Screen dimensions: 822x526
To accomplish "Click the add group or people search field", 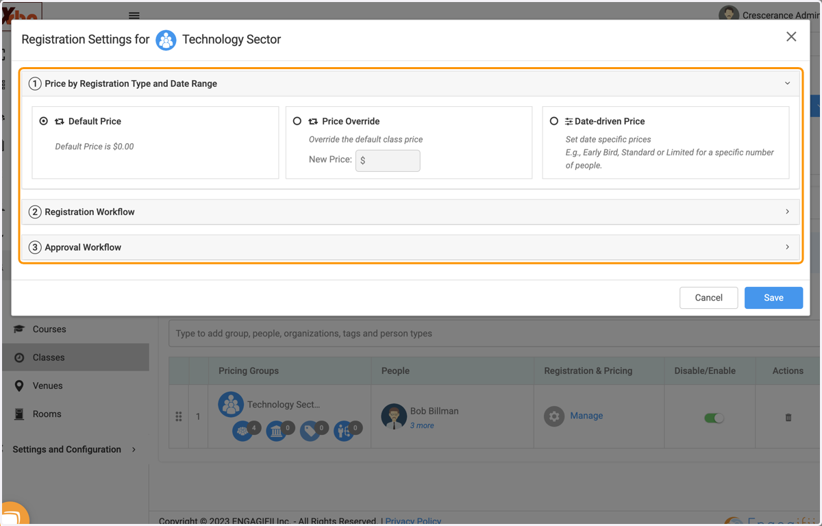I will 493,334.
